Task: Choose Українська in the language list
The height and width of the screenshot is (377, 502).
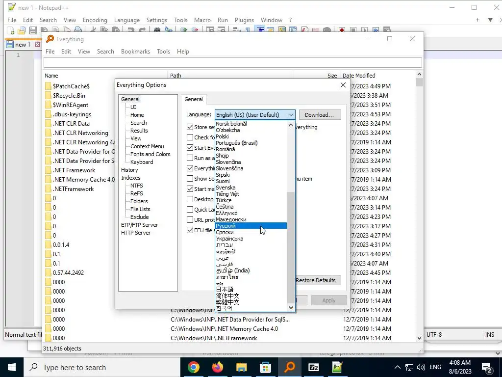Action: pyautogui.click(x=251, y=239)
